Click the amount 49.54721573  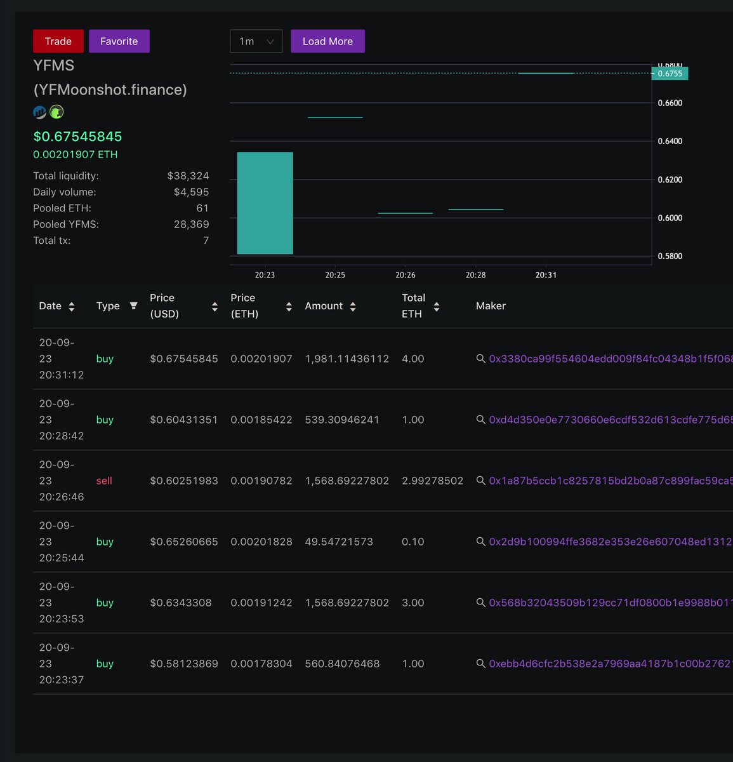(x=339, y=542)
